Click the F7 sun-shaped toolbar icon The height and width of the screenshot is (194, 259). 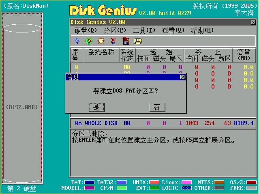click(x=101, y=41)
